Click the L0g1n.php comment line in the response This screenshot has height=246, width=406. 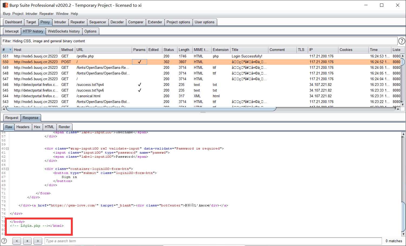point(37,226)
